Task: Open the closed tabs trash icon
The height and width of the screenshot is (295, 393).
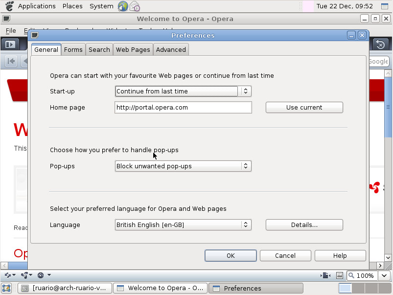Action: [380, 45]
